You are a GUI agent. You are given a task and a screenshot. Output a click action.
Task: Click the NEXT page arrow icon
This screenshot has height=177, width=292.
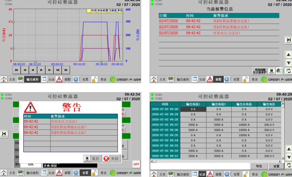pos(288,40)
